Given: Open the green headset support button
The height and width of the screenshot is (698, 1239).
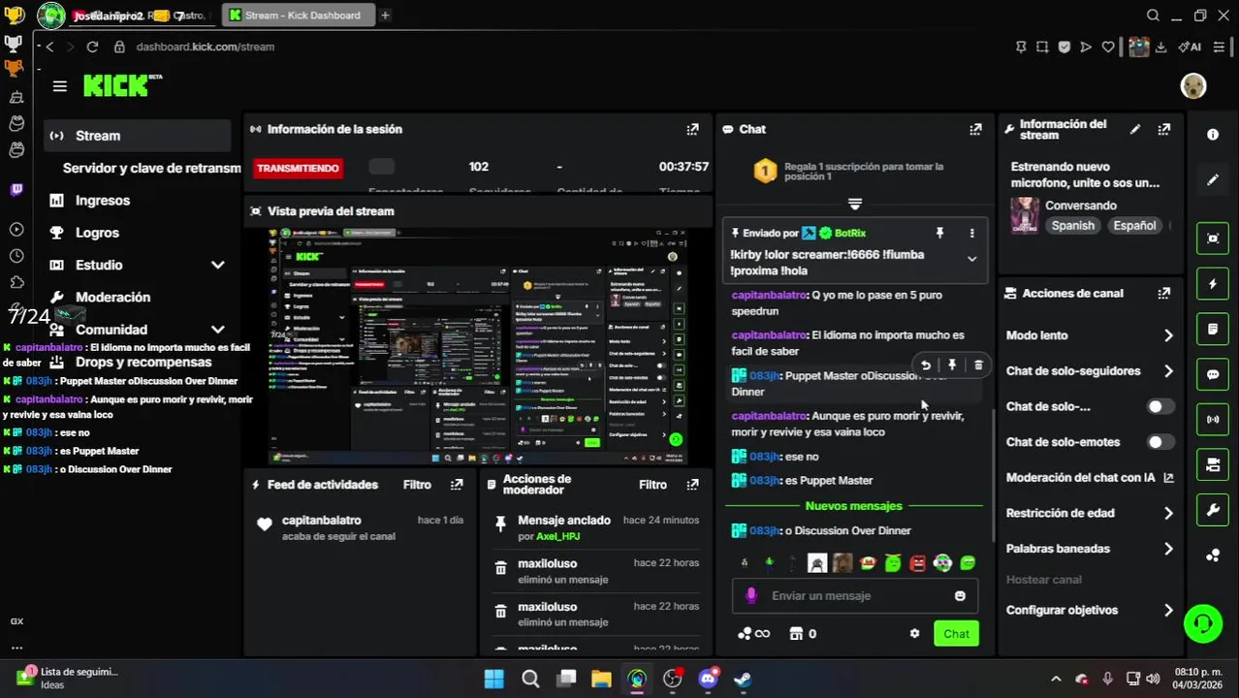Looking at the screenshot, I should pyautogui.click(x=1203, y=623).
